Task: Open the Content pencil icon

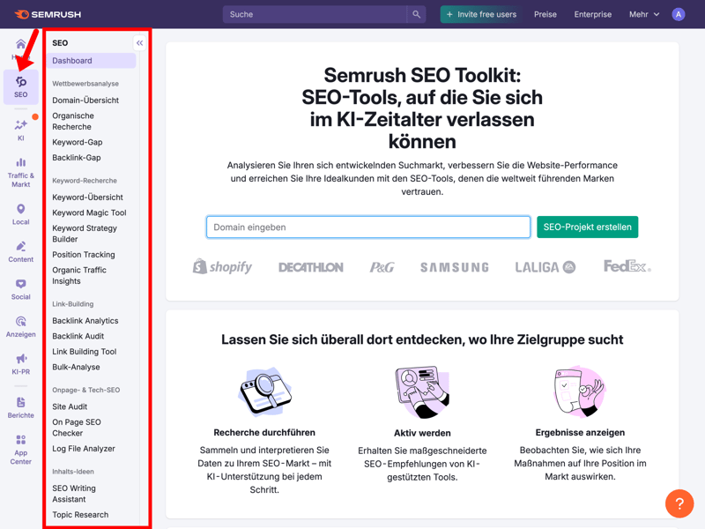Action: [x=20, y=247]
